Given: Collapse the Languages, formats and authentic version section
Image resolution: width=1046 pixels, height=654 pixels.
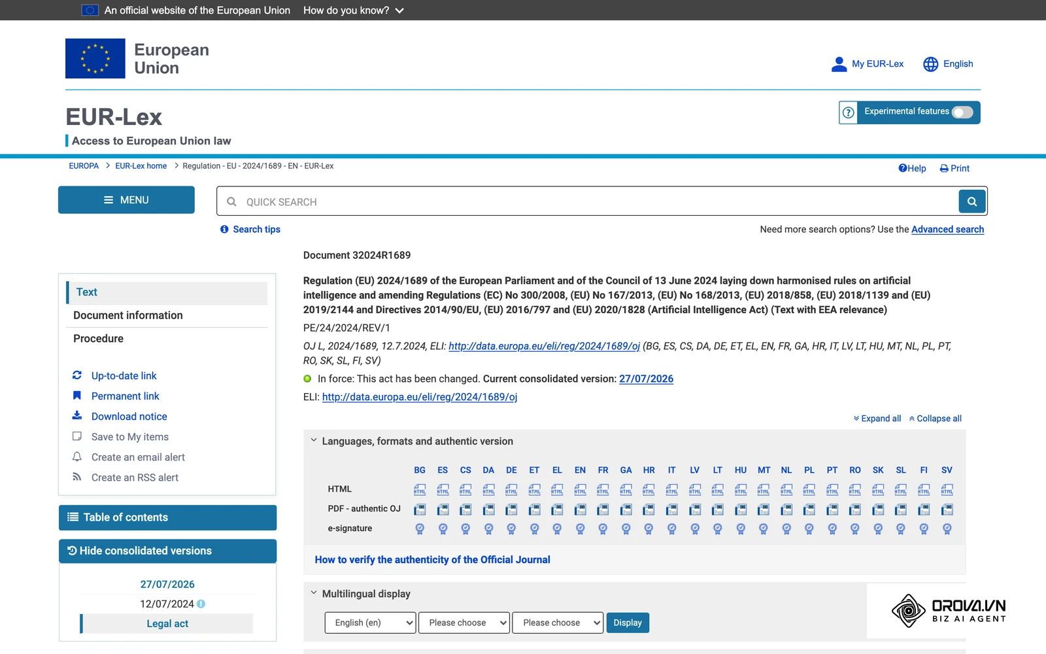Looking at the screenshot, I should click(314, 441).
